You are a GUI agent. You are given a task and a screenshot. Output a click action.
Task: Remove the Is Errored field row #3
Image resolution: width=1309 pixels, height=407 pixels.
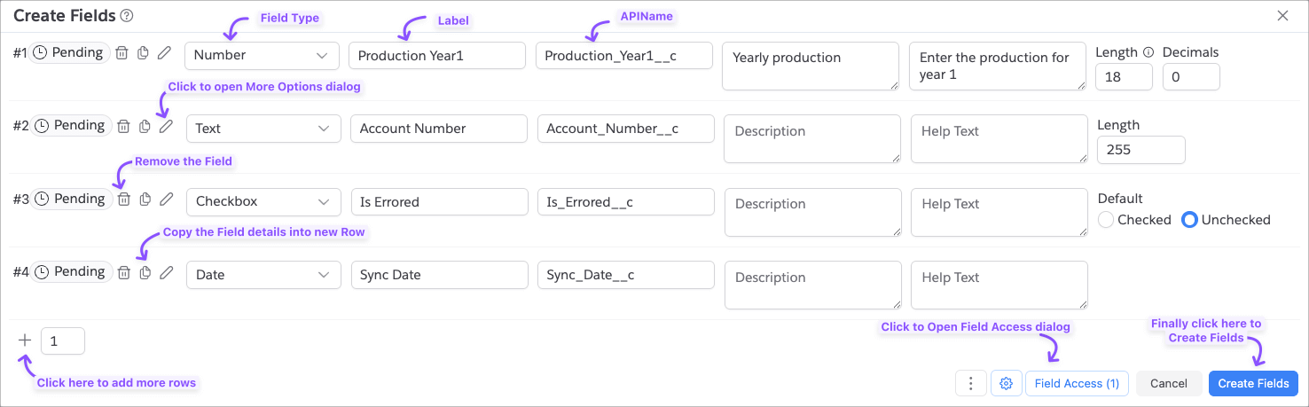coord(124,200)
